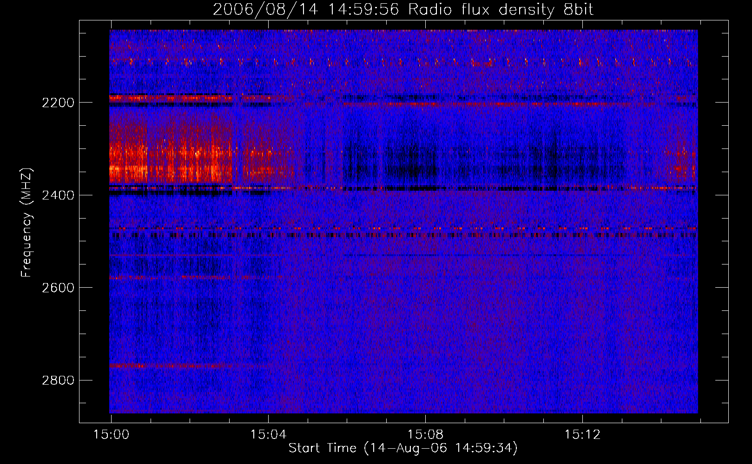Select the 'Frequency (MHZ)' axis label
The height and width of the screenshot is (464, 752).
pos(26,223)
